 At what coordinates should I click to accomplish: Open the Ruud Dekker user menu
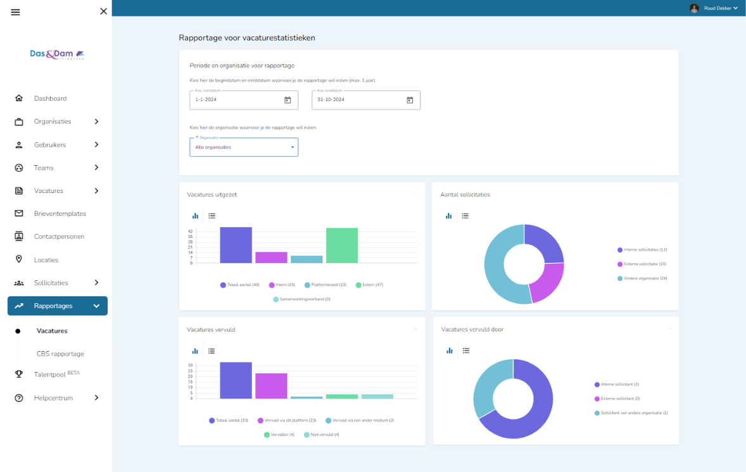(x=714, y=8)
